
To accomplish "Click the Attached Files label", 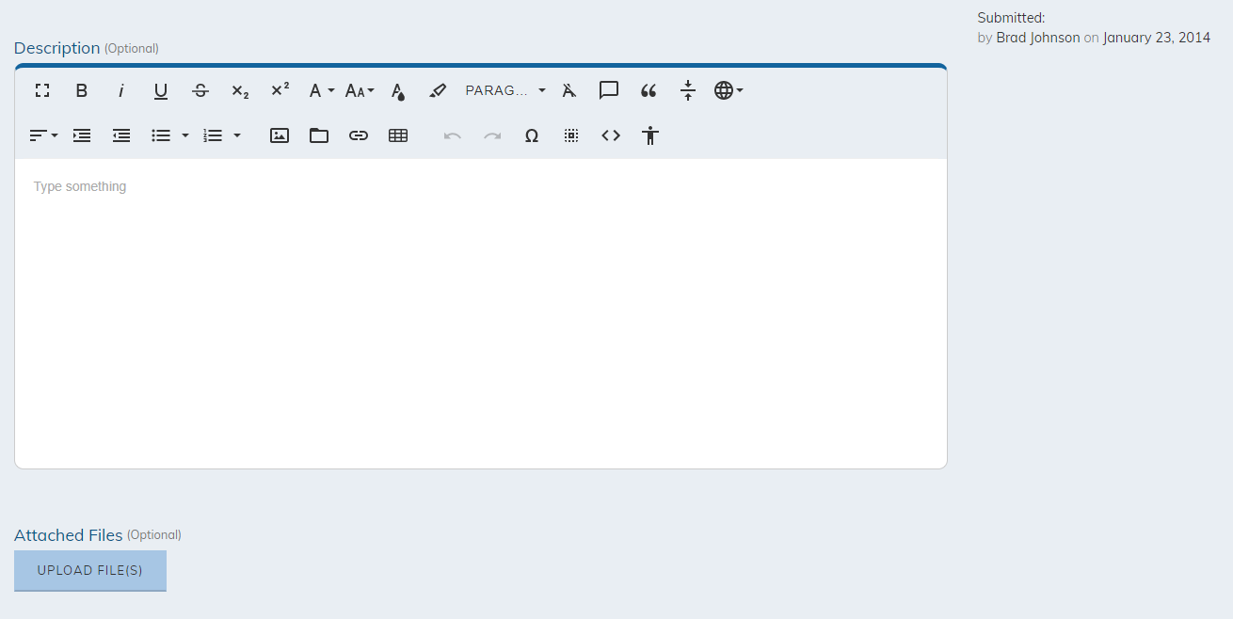I will [x=69, y=535].
